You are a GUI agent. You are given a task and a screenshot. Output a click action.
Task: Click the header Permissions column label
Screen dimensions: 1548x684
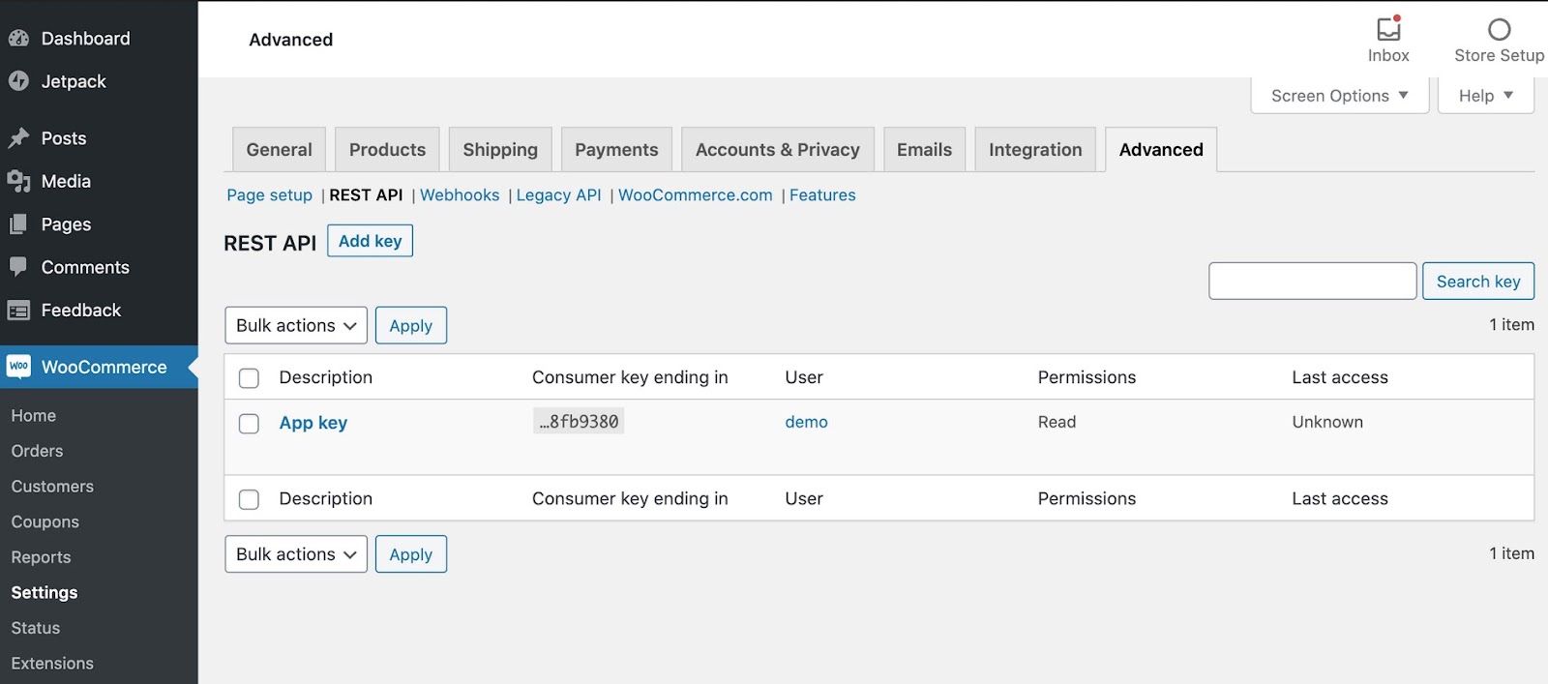point(1087,377)
